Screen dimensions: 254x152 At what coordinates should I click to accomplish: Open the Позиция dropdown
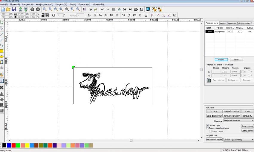[238, 121]
